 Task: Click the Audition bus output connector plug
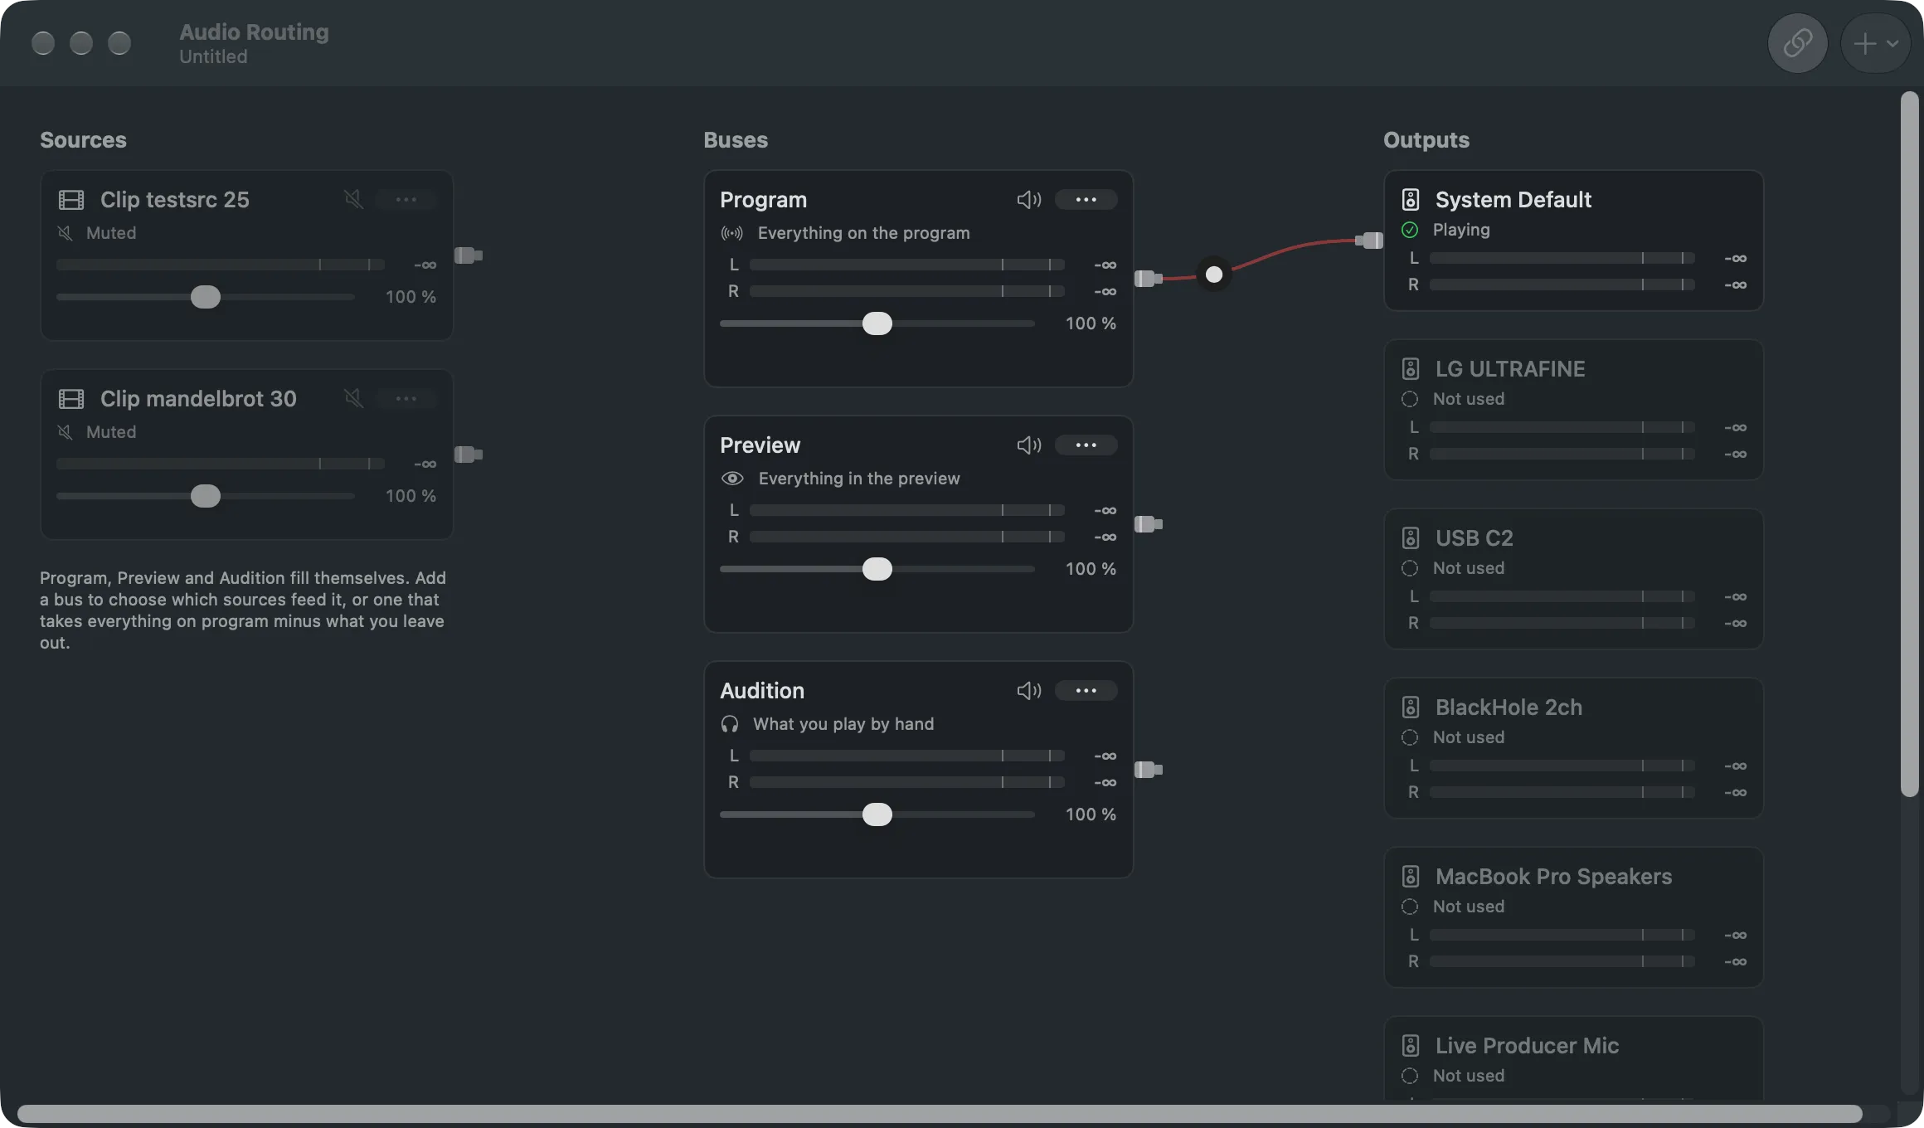[1149, 770]
